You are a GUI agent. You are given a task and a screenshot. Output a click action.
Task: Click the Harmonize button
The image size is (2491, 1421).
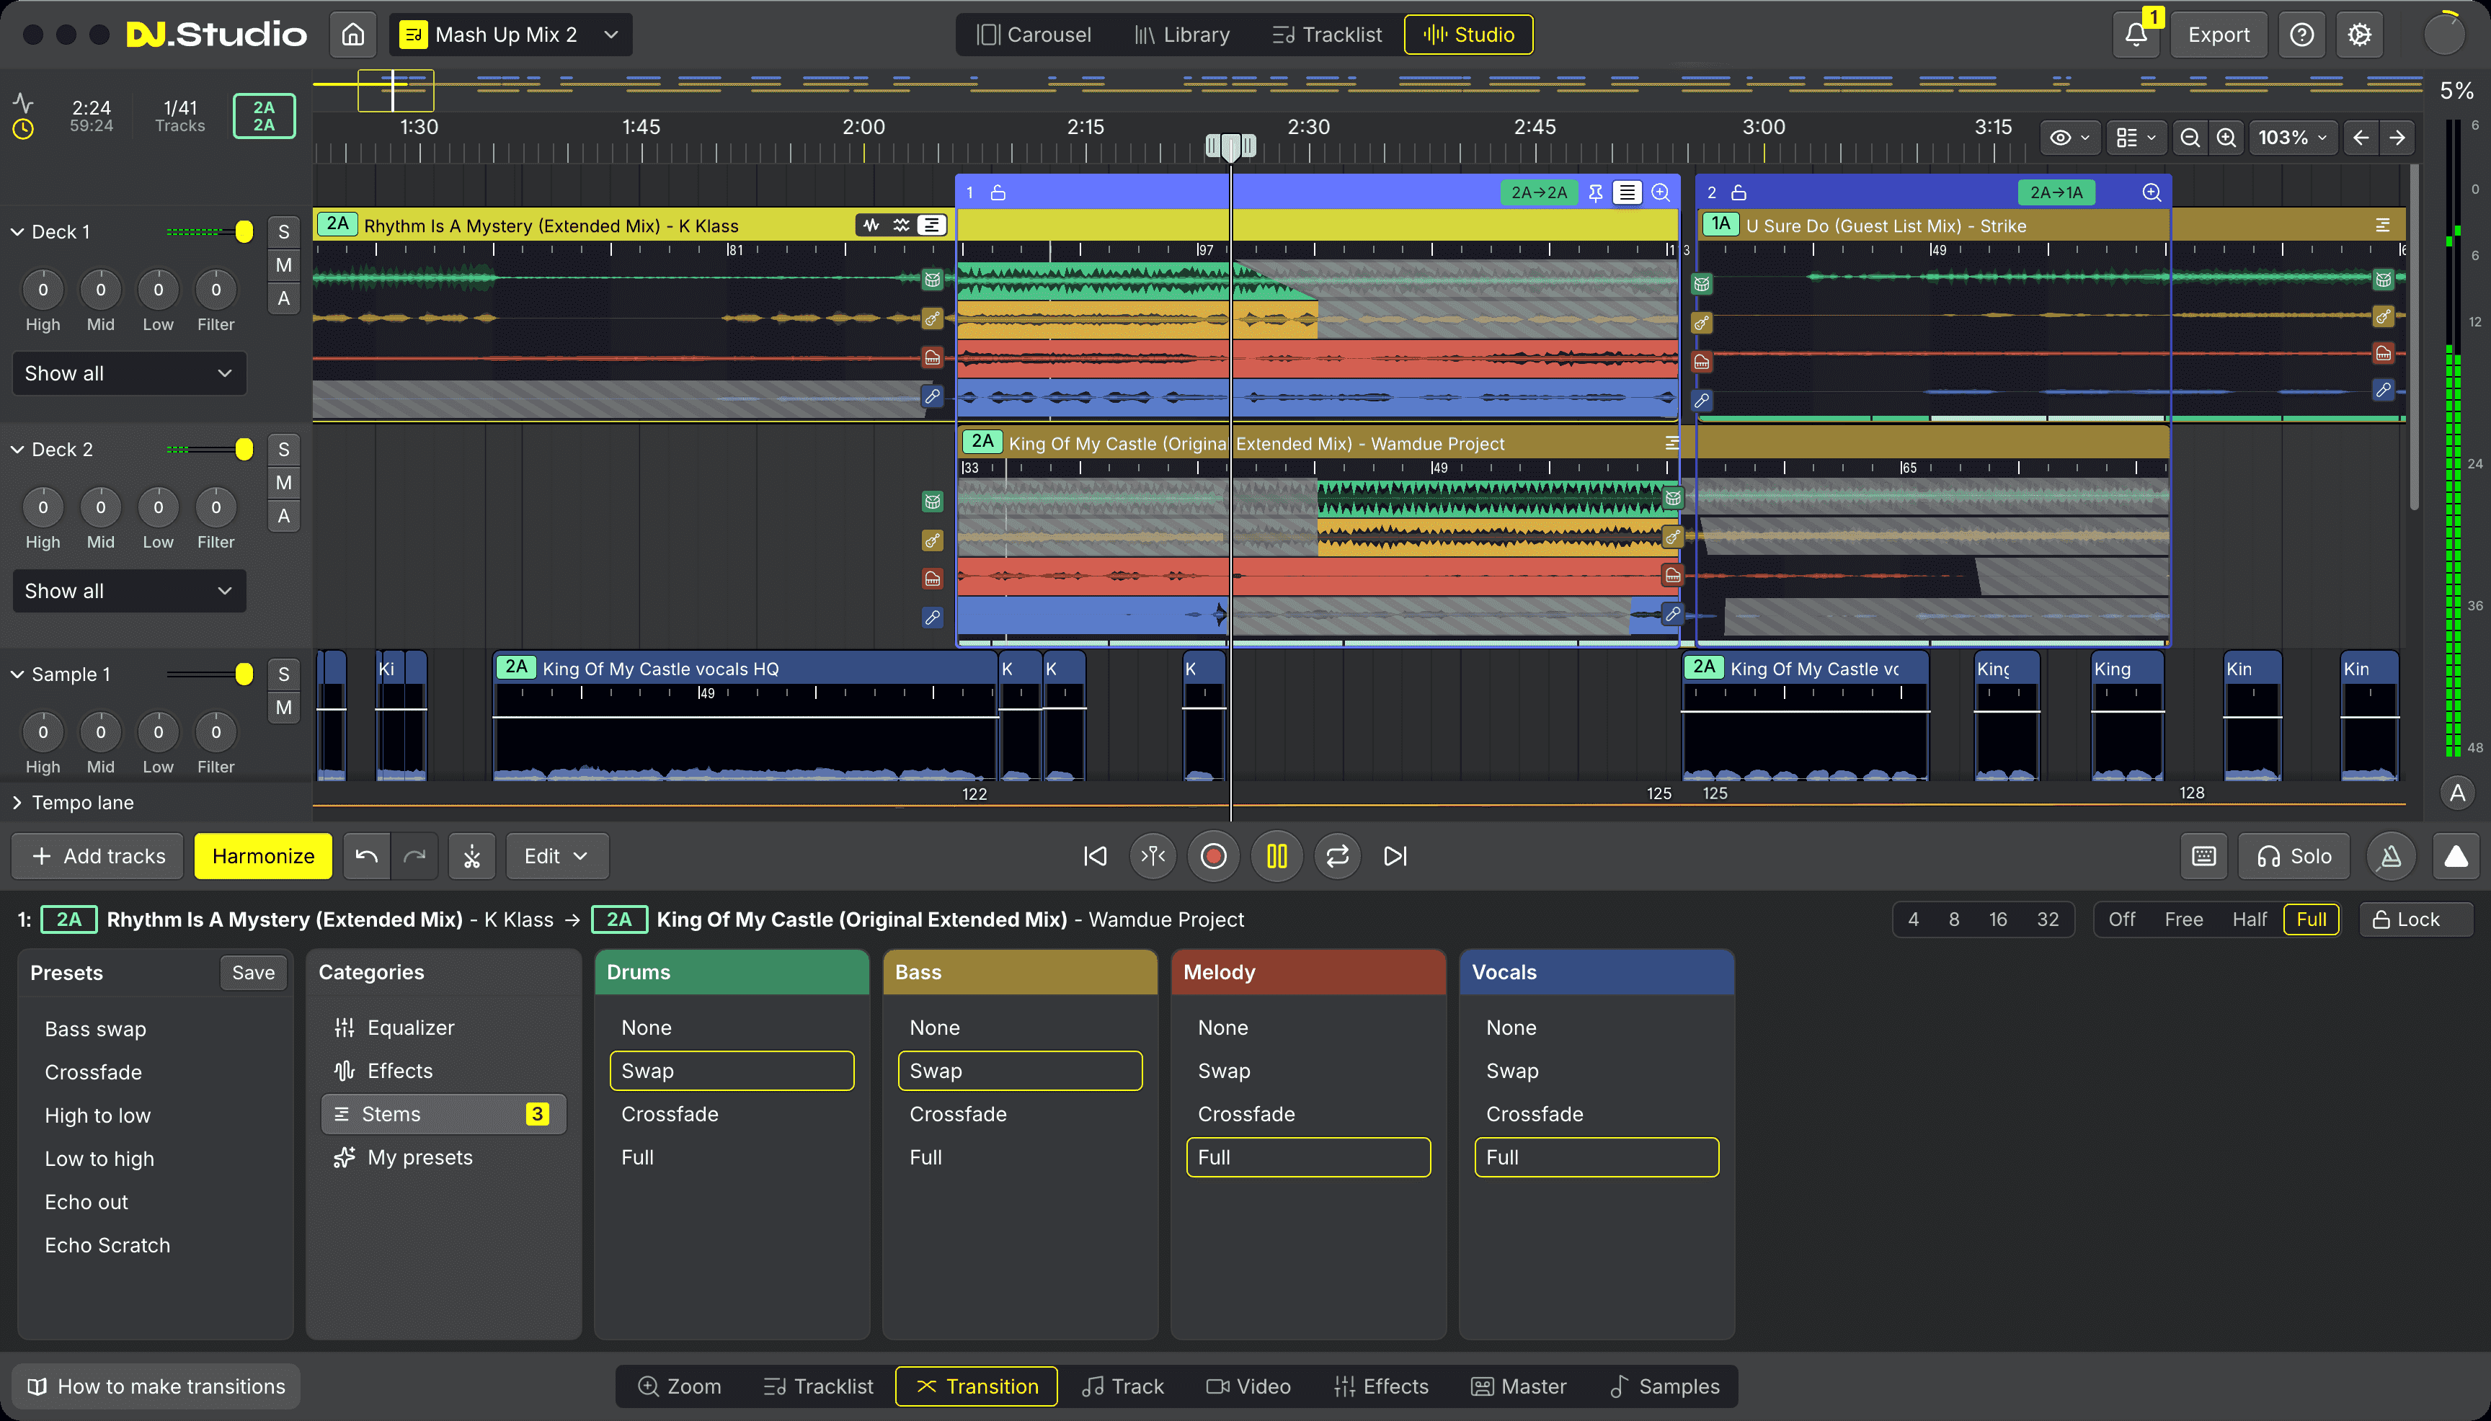[x=262, y=856]
